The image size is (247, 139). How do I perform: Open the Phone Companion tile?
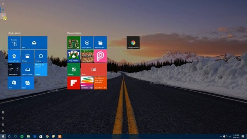(27, 69)
